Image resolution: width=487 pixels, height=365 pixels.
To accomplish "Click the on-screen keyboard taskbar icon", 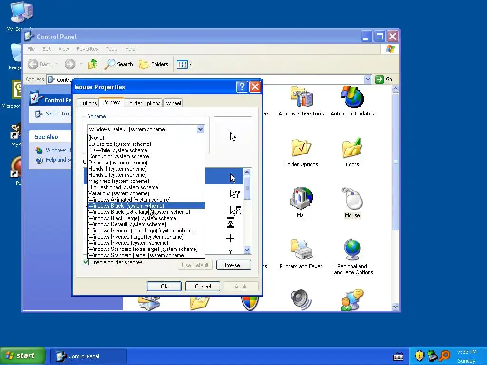I will click(x=398, y=356).
